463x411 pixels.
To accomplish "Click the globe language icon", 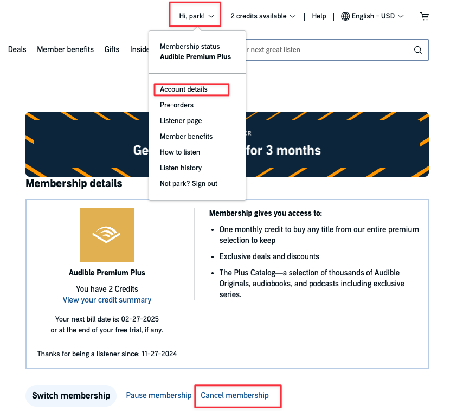I will pos(345,16).
